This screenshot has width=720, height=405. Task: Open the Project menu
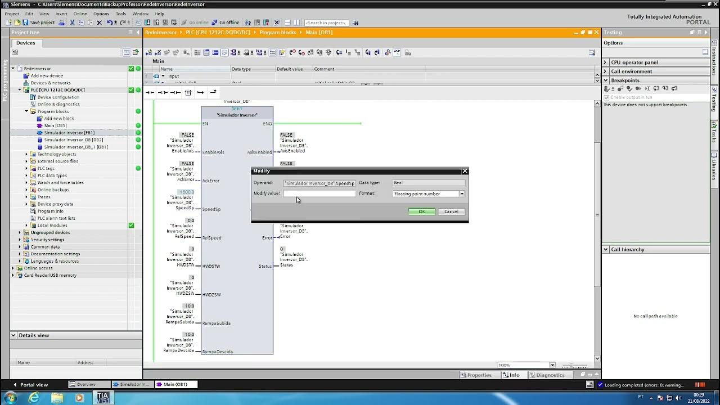tap(12, 13)
